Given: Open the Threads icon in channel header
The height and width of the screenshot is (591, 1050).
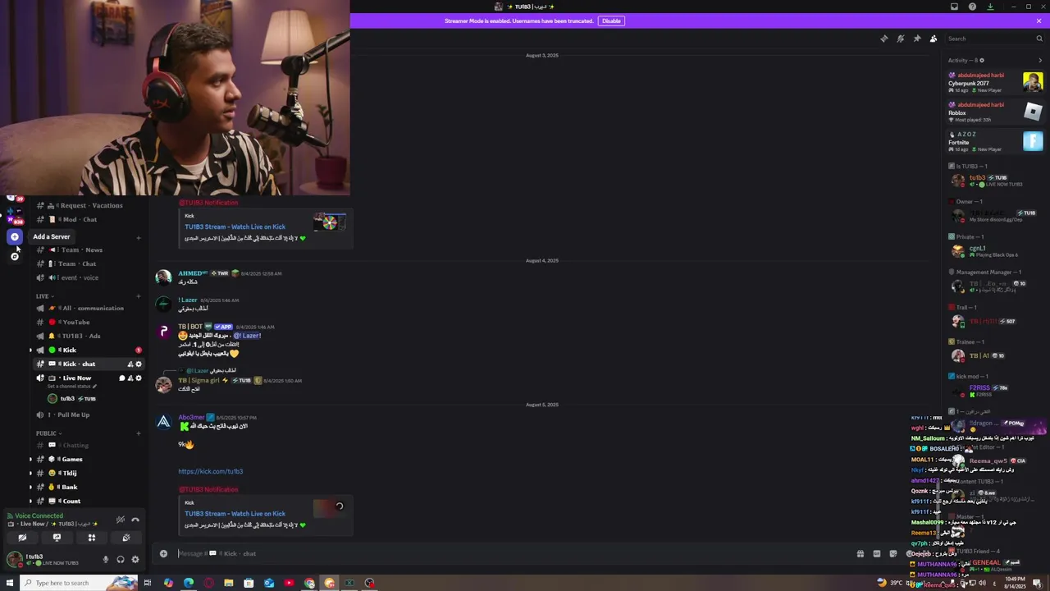Looking at the screenshot, I should click(883, 39).
